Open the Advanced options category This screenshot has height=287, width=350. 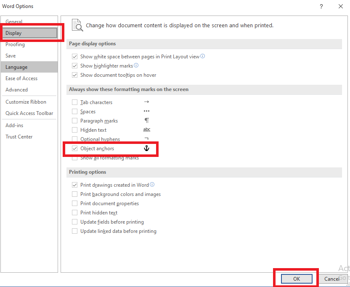(x=29, y=90)
